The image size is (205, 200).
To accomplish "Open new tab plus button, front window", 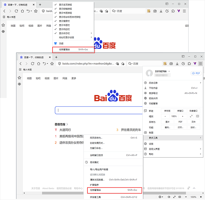I will (x=56, y=57).
